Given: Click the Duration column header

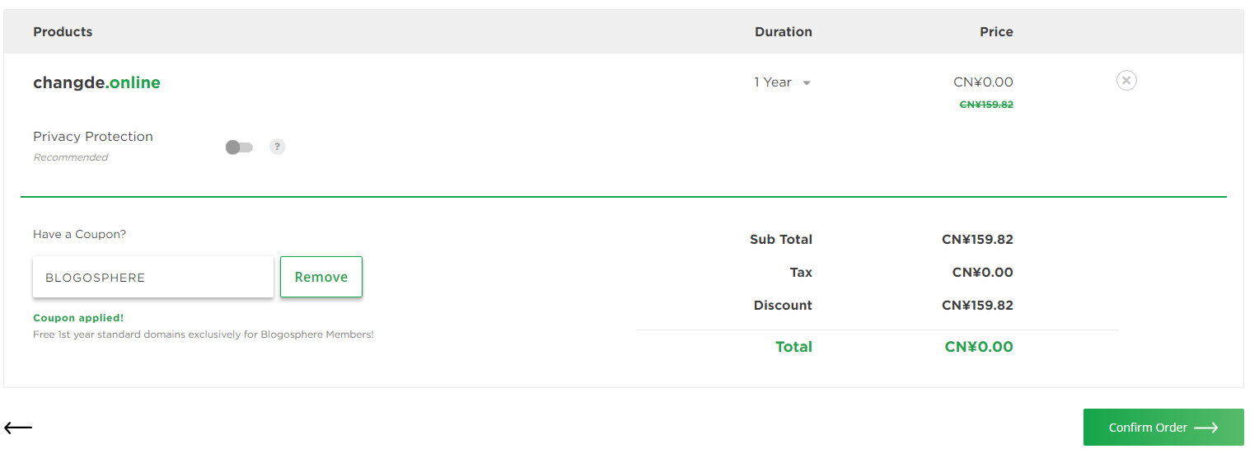Looking at the screenshot, I should [784, 31].
